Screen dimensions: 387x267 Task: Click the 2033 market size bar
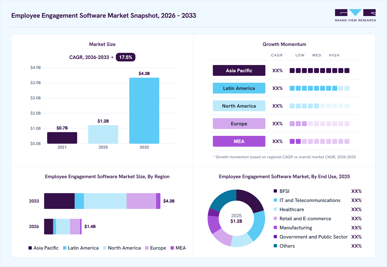coord(144,111)
